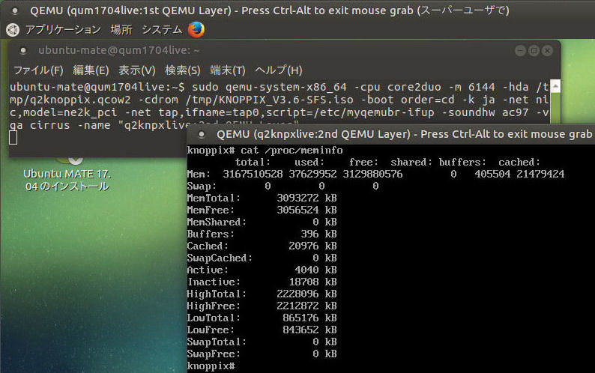
Task: Click the LowFree value 843652 kB
Action: point(309,330)
